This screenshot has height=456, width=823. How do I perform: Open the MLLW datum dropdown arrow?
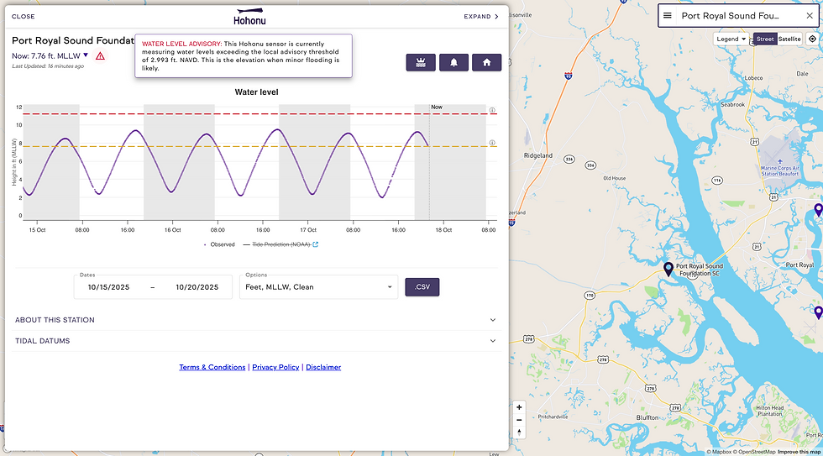click(x=86, y=55)
